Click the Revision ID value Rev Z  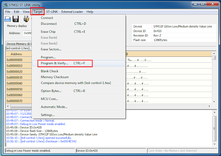[x=184, y=35]
